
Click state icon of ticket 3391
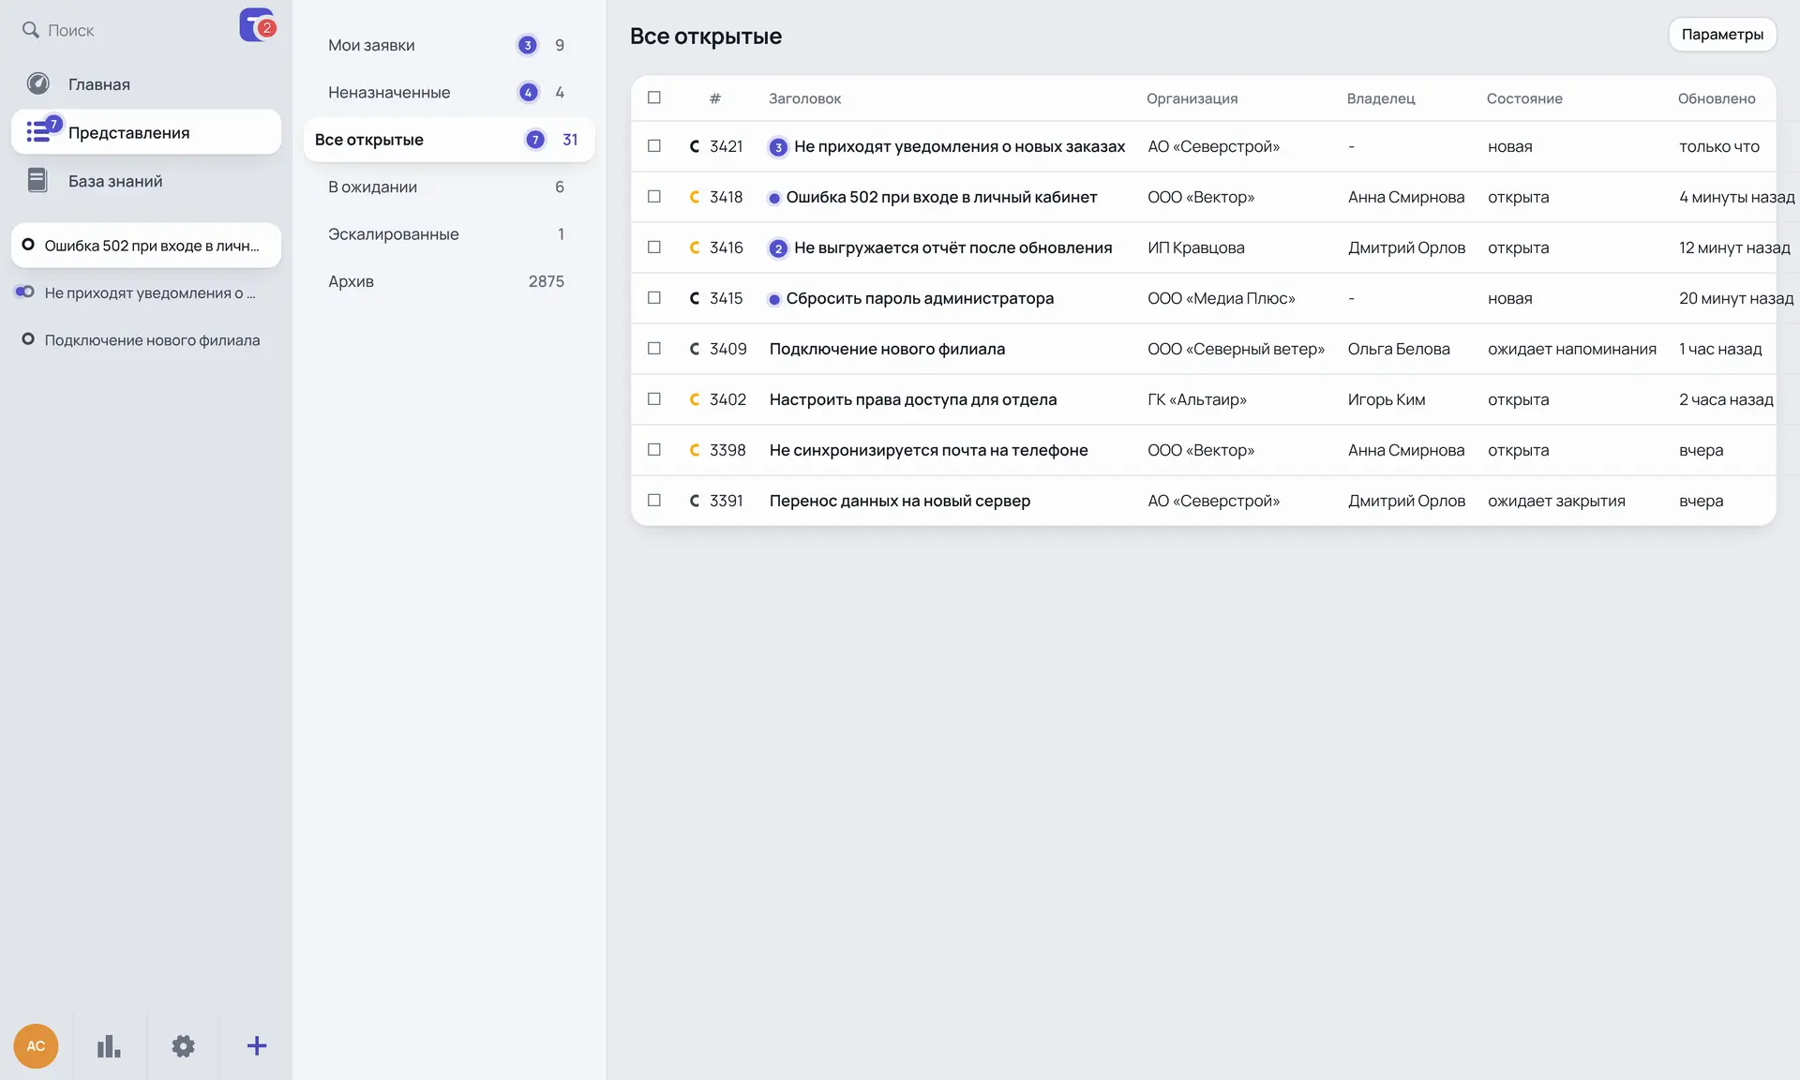point(695,501)
